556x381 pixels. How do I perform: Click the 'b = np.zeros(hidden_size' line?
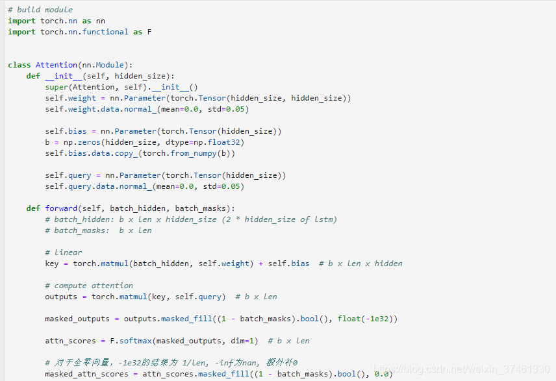coord(145,142)
